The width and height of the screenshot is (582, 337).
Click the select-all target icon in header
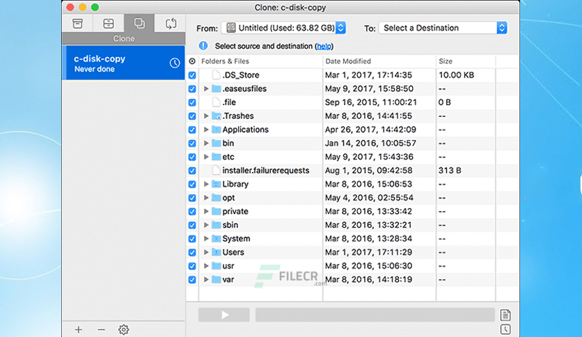pos(192,61)
